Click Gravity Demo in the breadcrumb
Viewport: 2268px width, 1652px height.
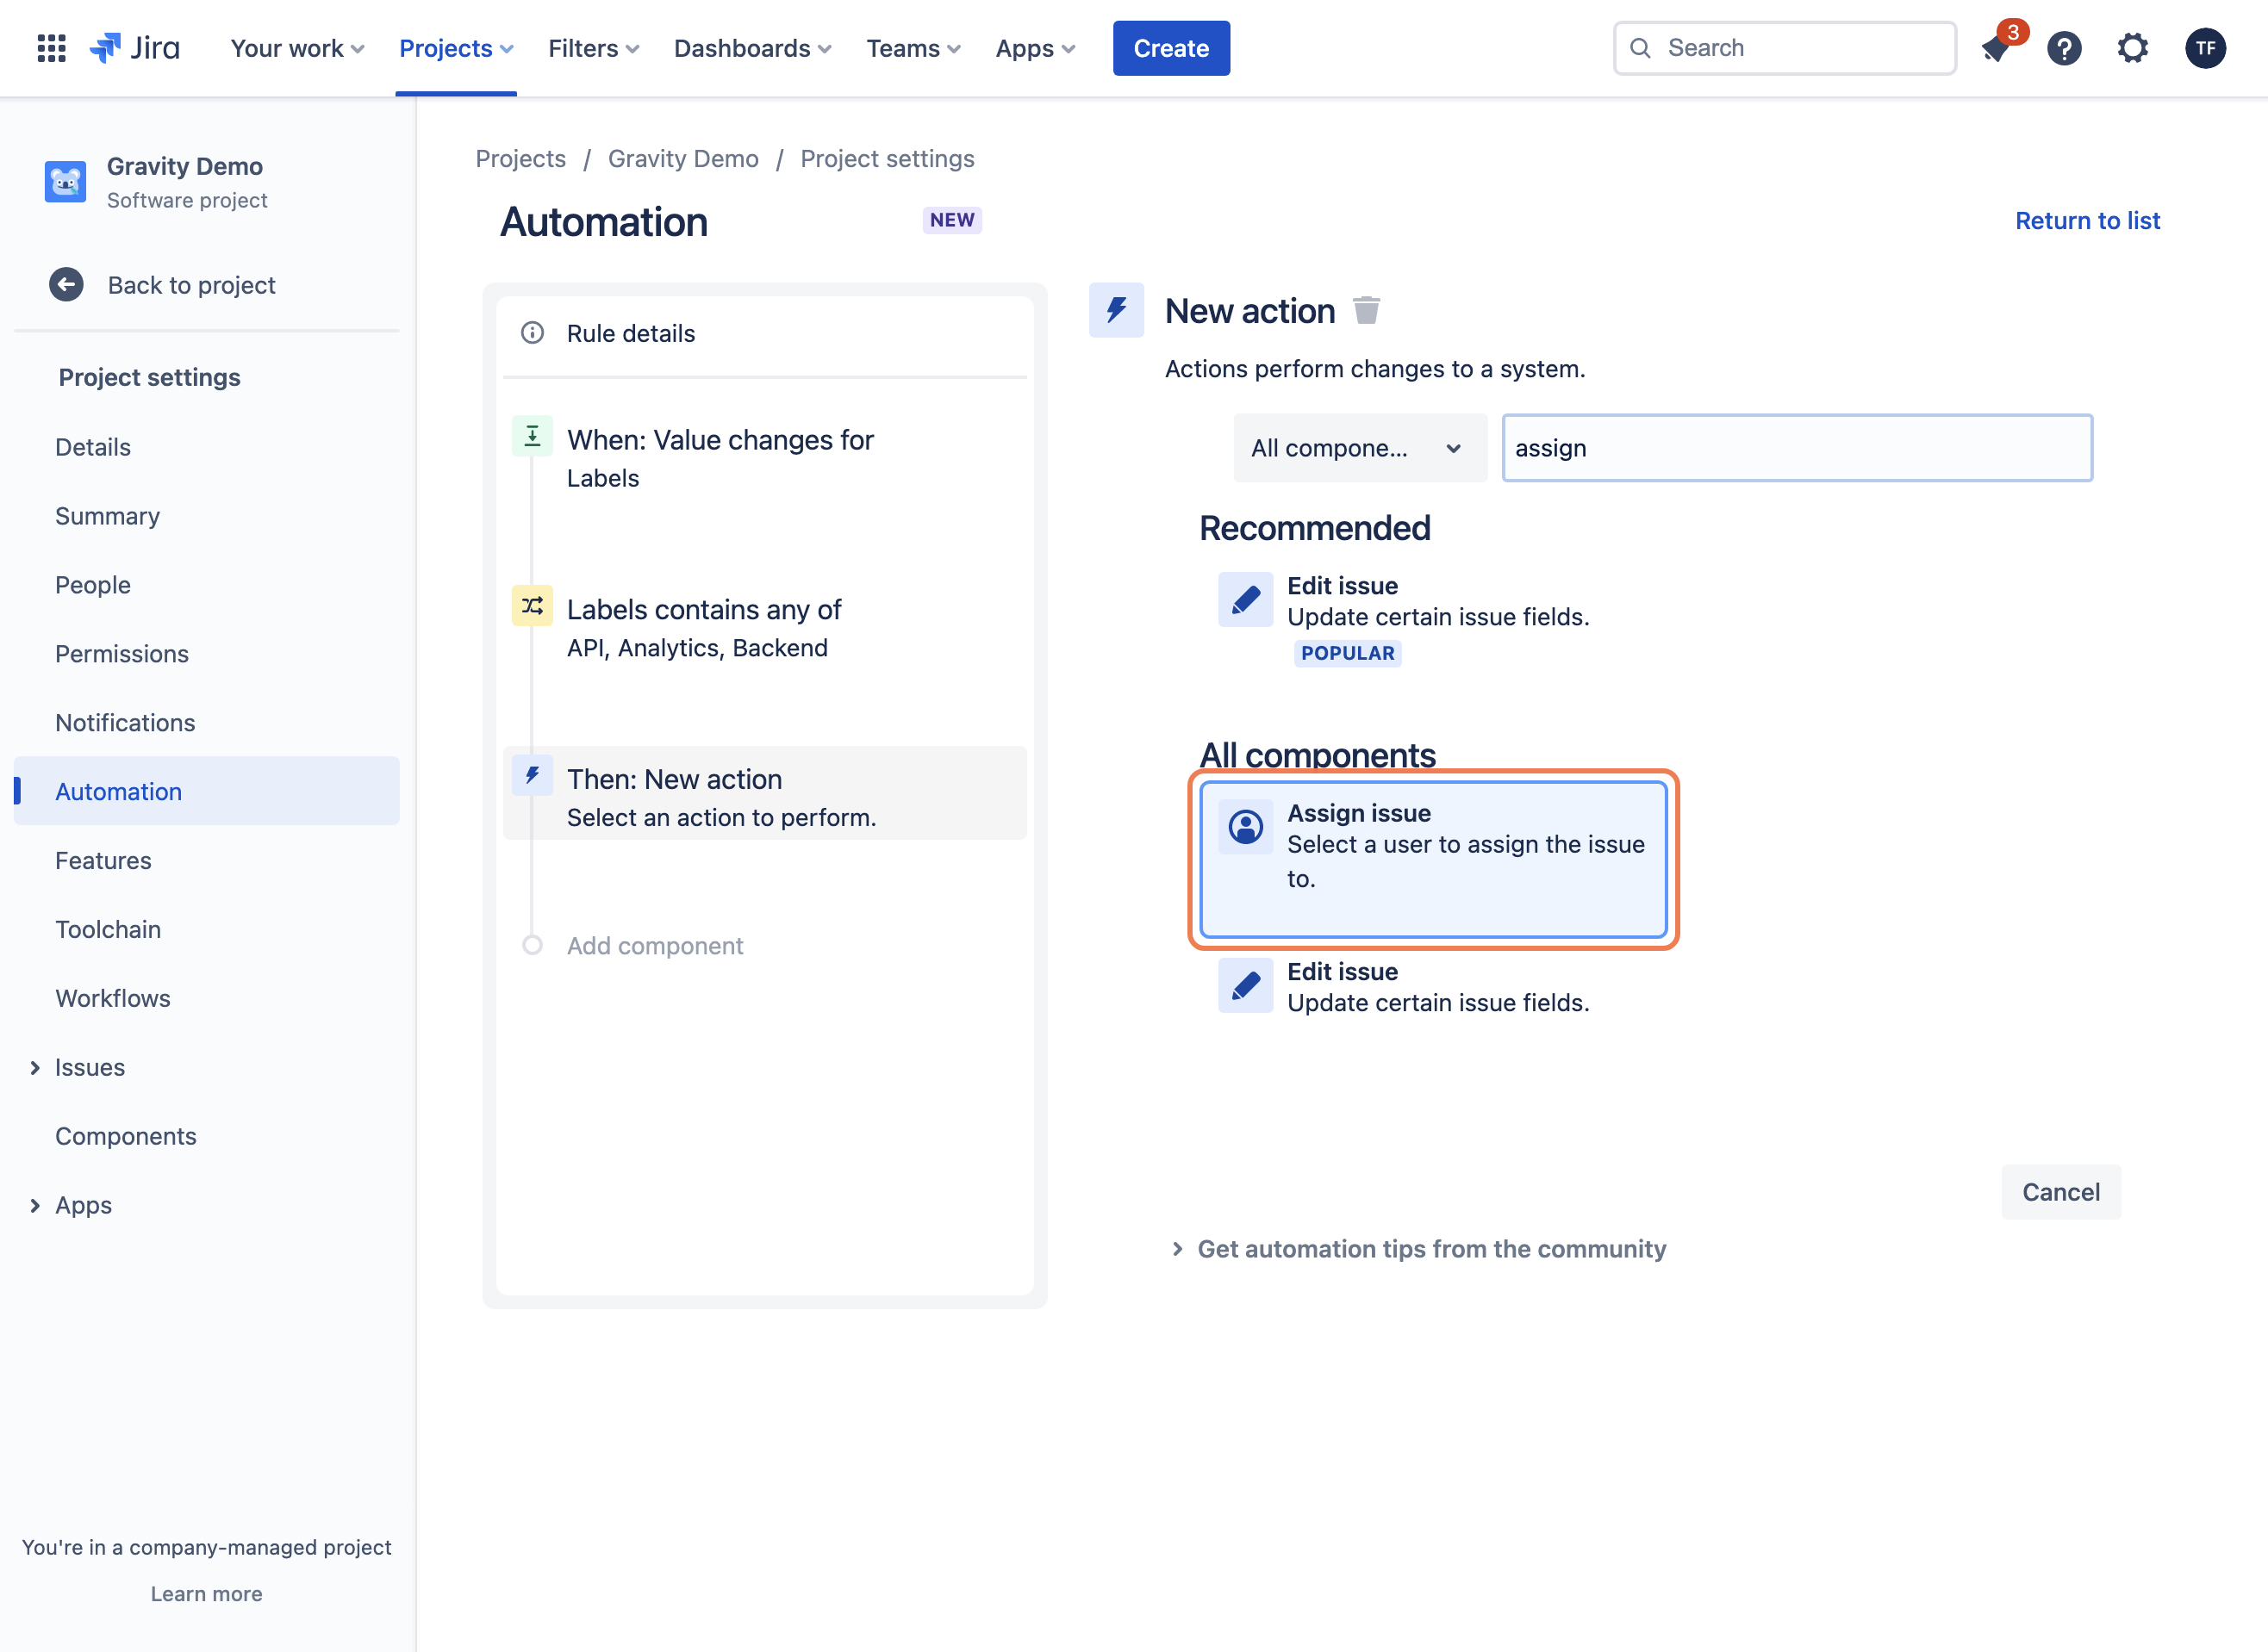tap(683, 158)
